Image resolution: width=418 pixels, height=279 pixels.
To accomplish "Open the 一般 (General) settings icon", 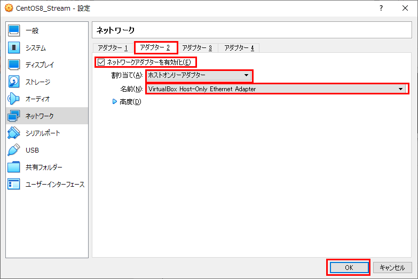I will (13, 30).
